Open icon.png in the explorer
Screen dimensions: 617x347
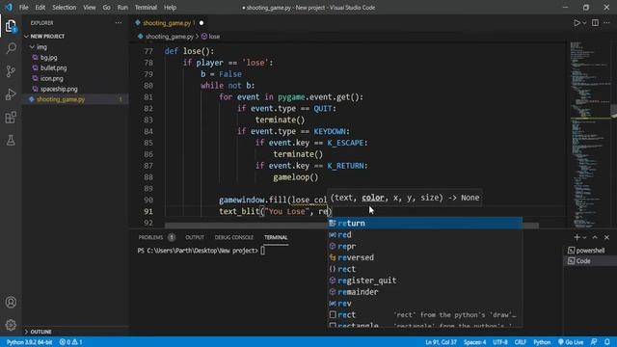(x=51, y=78)
